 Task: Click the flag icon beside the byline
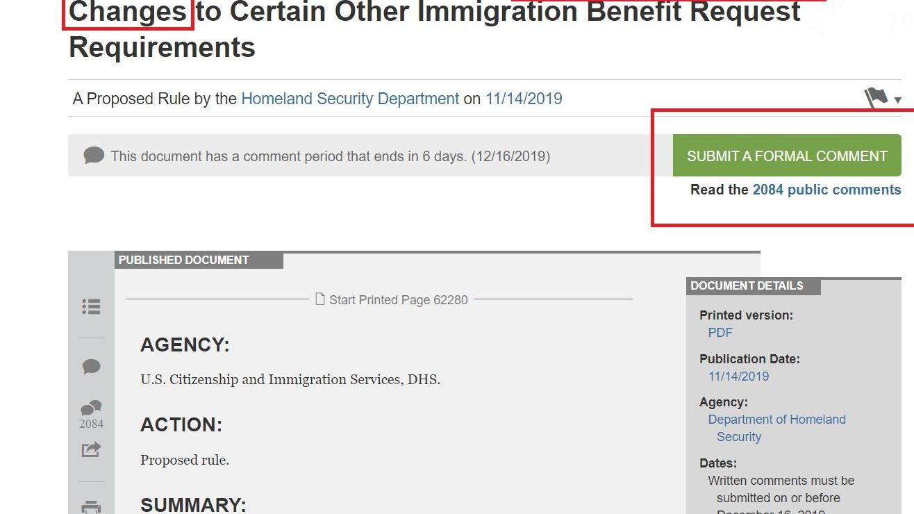point(876,98)
